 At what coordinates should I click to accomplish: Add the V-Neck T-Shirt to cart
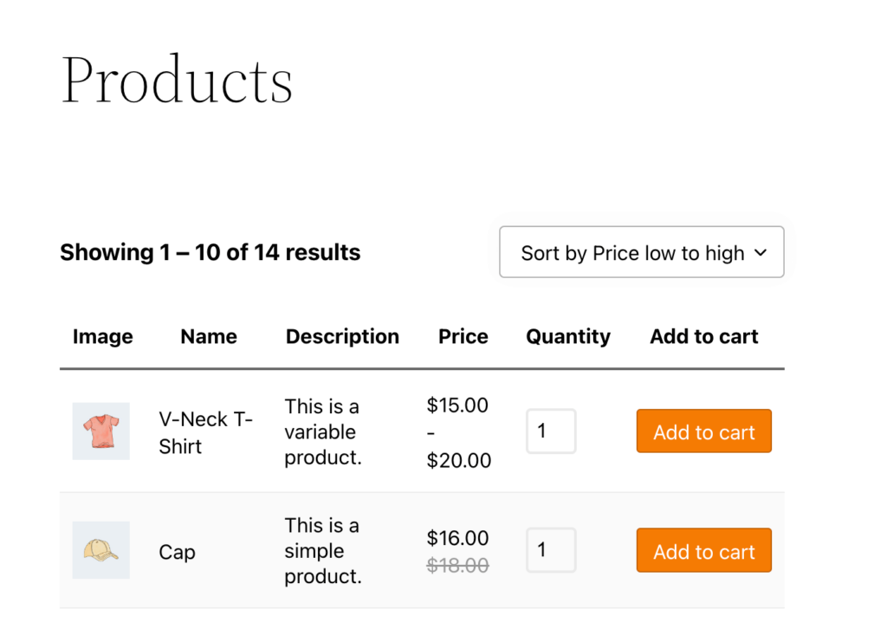pos(703,431)
